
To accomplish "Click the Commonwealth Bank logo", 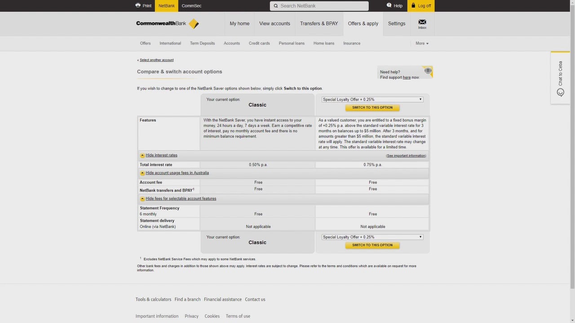I will 168,24.
